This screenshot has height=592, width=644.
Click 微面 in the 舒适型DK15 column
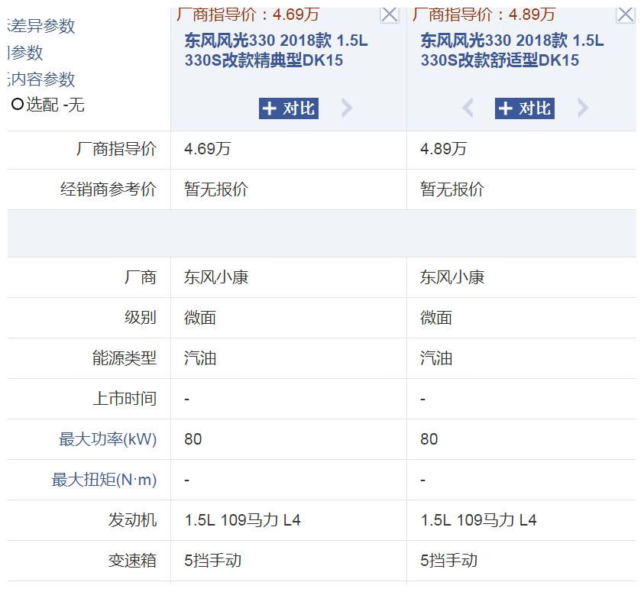tap(436, 318)
